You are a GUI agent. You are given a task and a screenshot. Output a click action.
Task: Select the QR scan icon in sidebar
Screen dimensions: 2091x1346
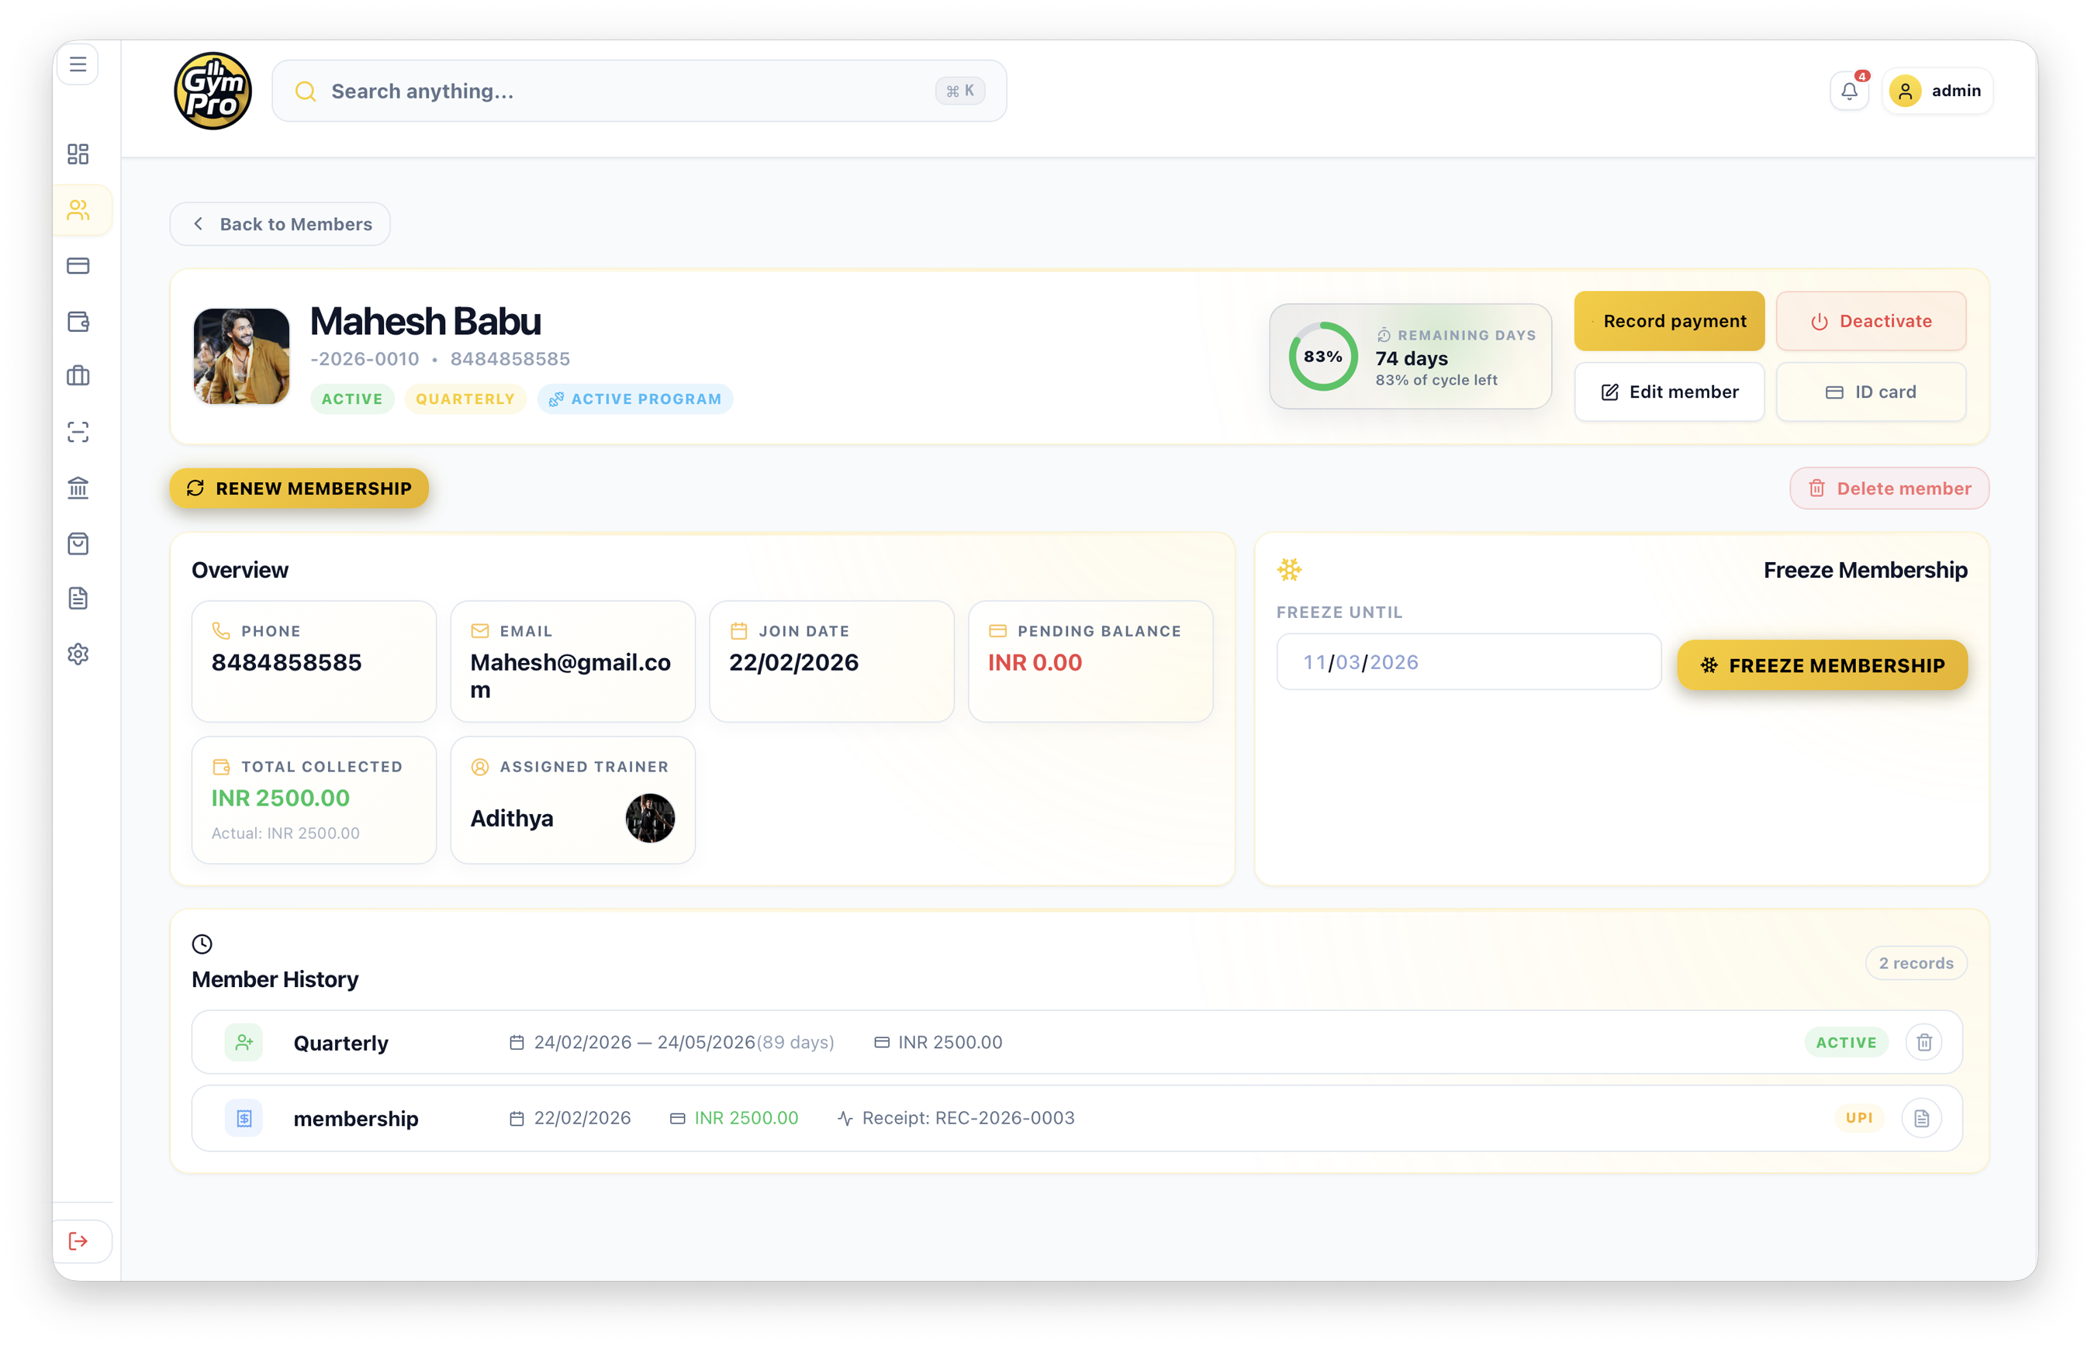tap(78, 432)
